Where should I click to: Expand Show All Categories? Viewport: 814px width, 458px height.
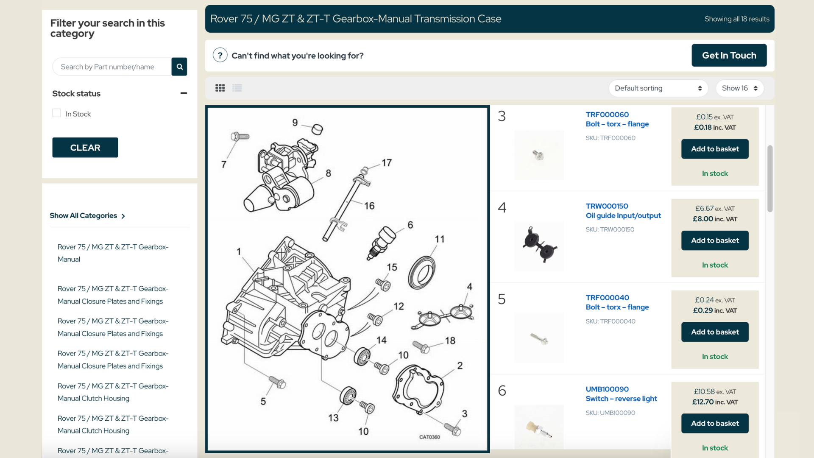(87, 215)
